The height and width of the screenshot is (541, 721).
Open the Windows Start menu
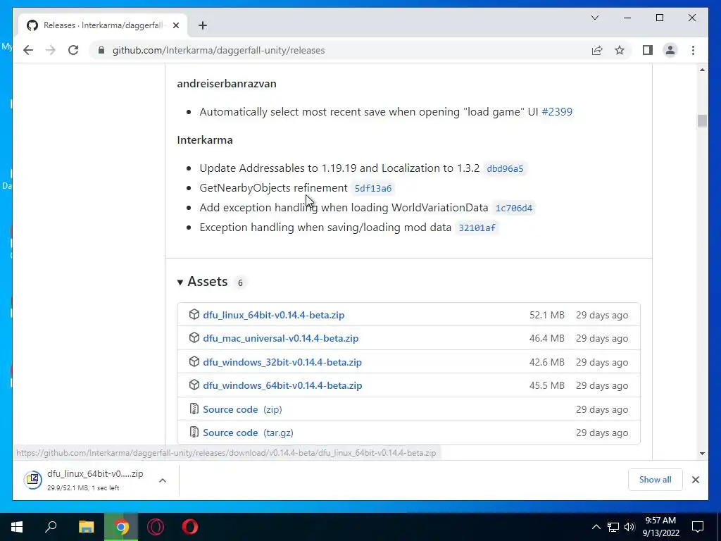tap(17, 527)
